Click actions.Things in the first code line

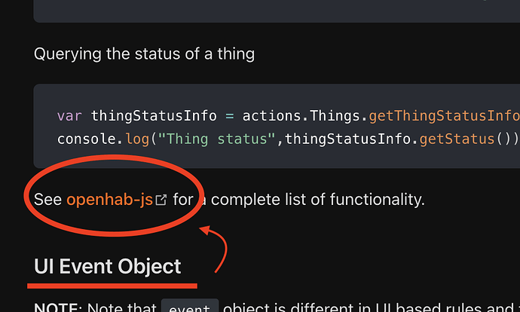coord(301,116)
